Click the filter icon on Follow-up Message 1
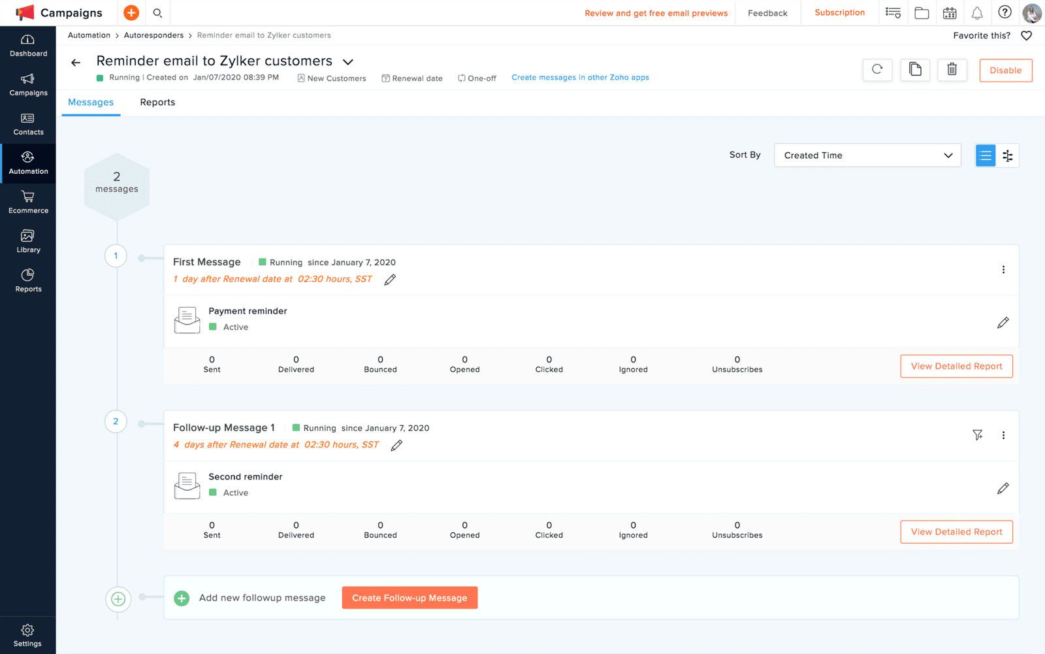The image size is (1045, 654). coord(978,435)
